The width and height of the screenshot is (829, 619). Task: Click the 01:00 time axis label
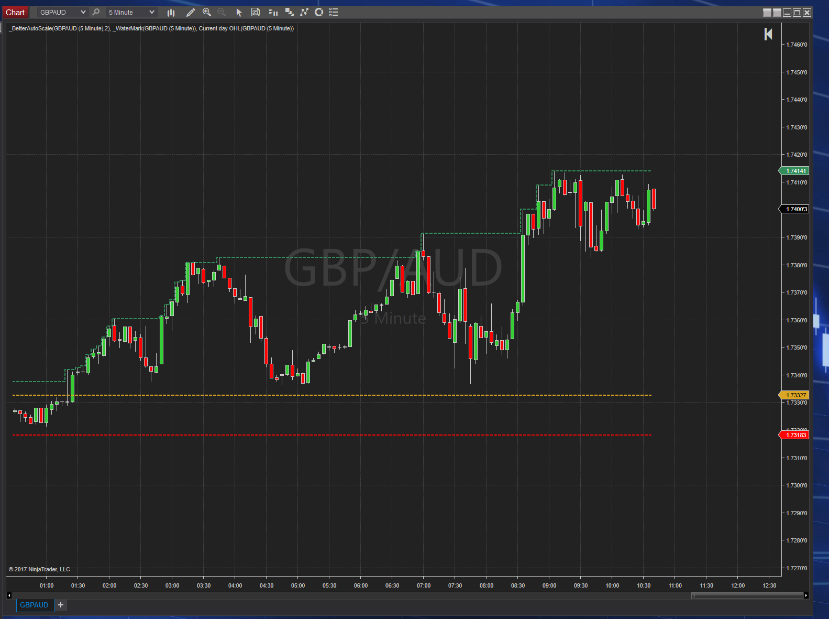tap(47, 585)
